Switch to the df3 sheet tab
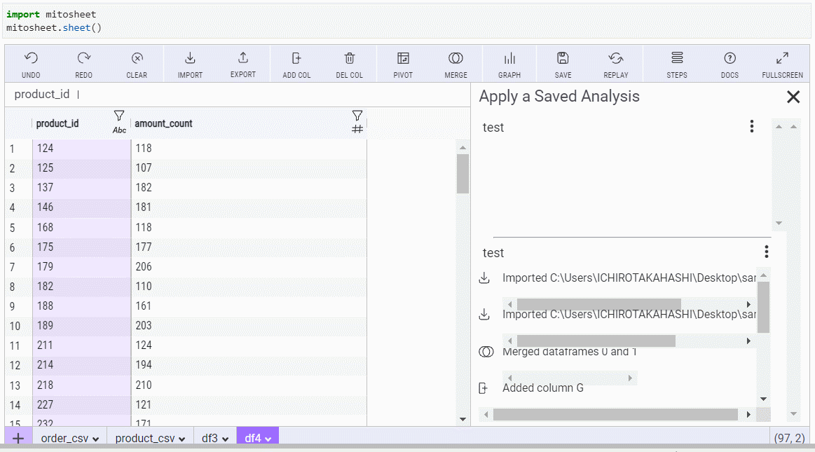 pos(210,439)
